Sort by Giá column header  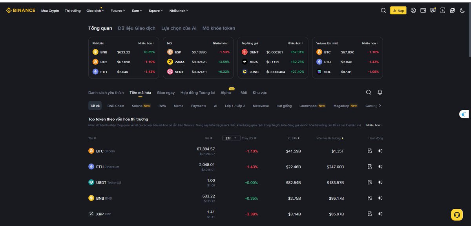(208, 138)
